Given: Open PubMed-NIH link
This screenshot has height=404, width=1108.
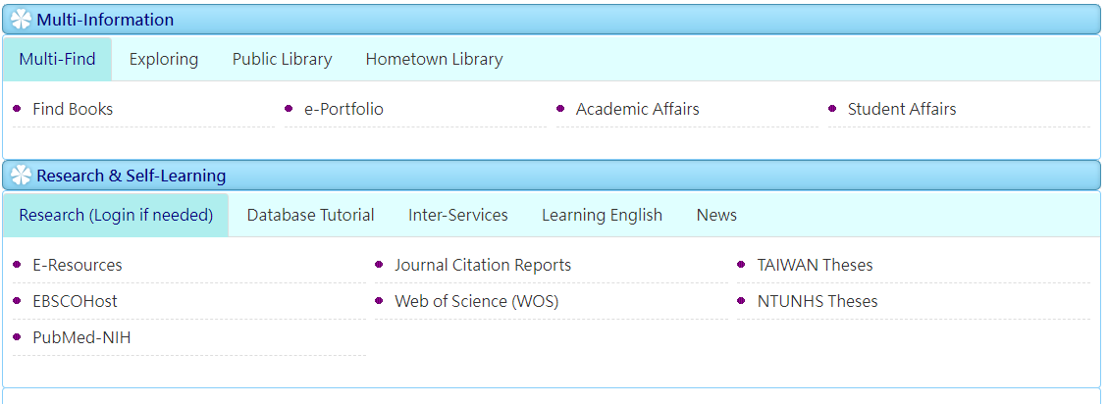Looking at the screenshot, I should point(81,338).
